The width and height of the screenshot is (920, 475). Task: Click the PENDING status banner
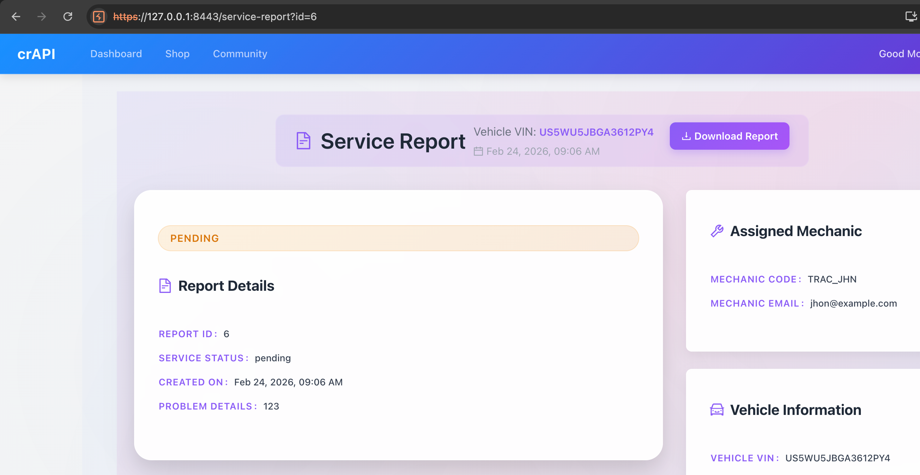point(398,238)
